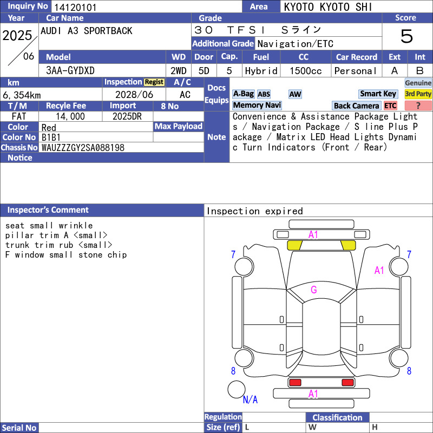The image size is (433, 433).
Task: Click the Inquiry No value 14120101
Action: tap(75, 7)
